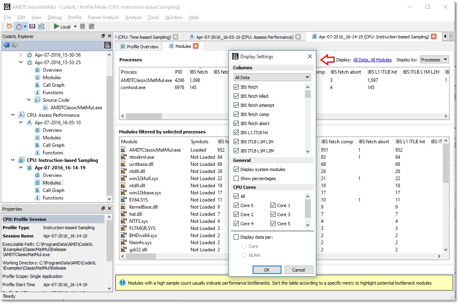Open the Frame Analysis menu
459x304 pixels.
pyautogui.click(x=103, y=17)
